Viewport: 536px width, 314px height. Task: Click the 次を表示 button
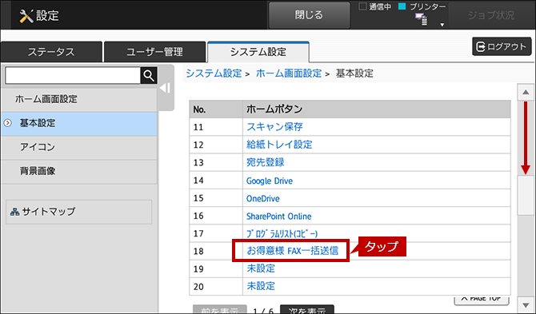pyautogui.click(x=307, y=309)
